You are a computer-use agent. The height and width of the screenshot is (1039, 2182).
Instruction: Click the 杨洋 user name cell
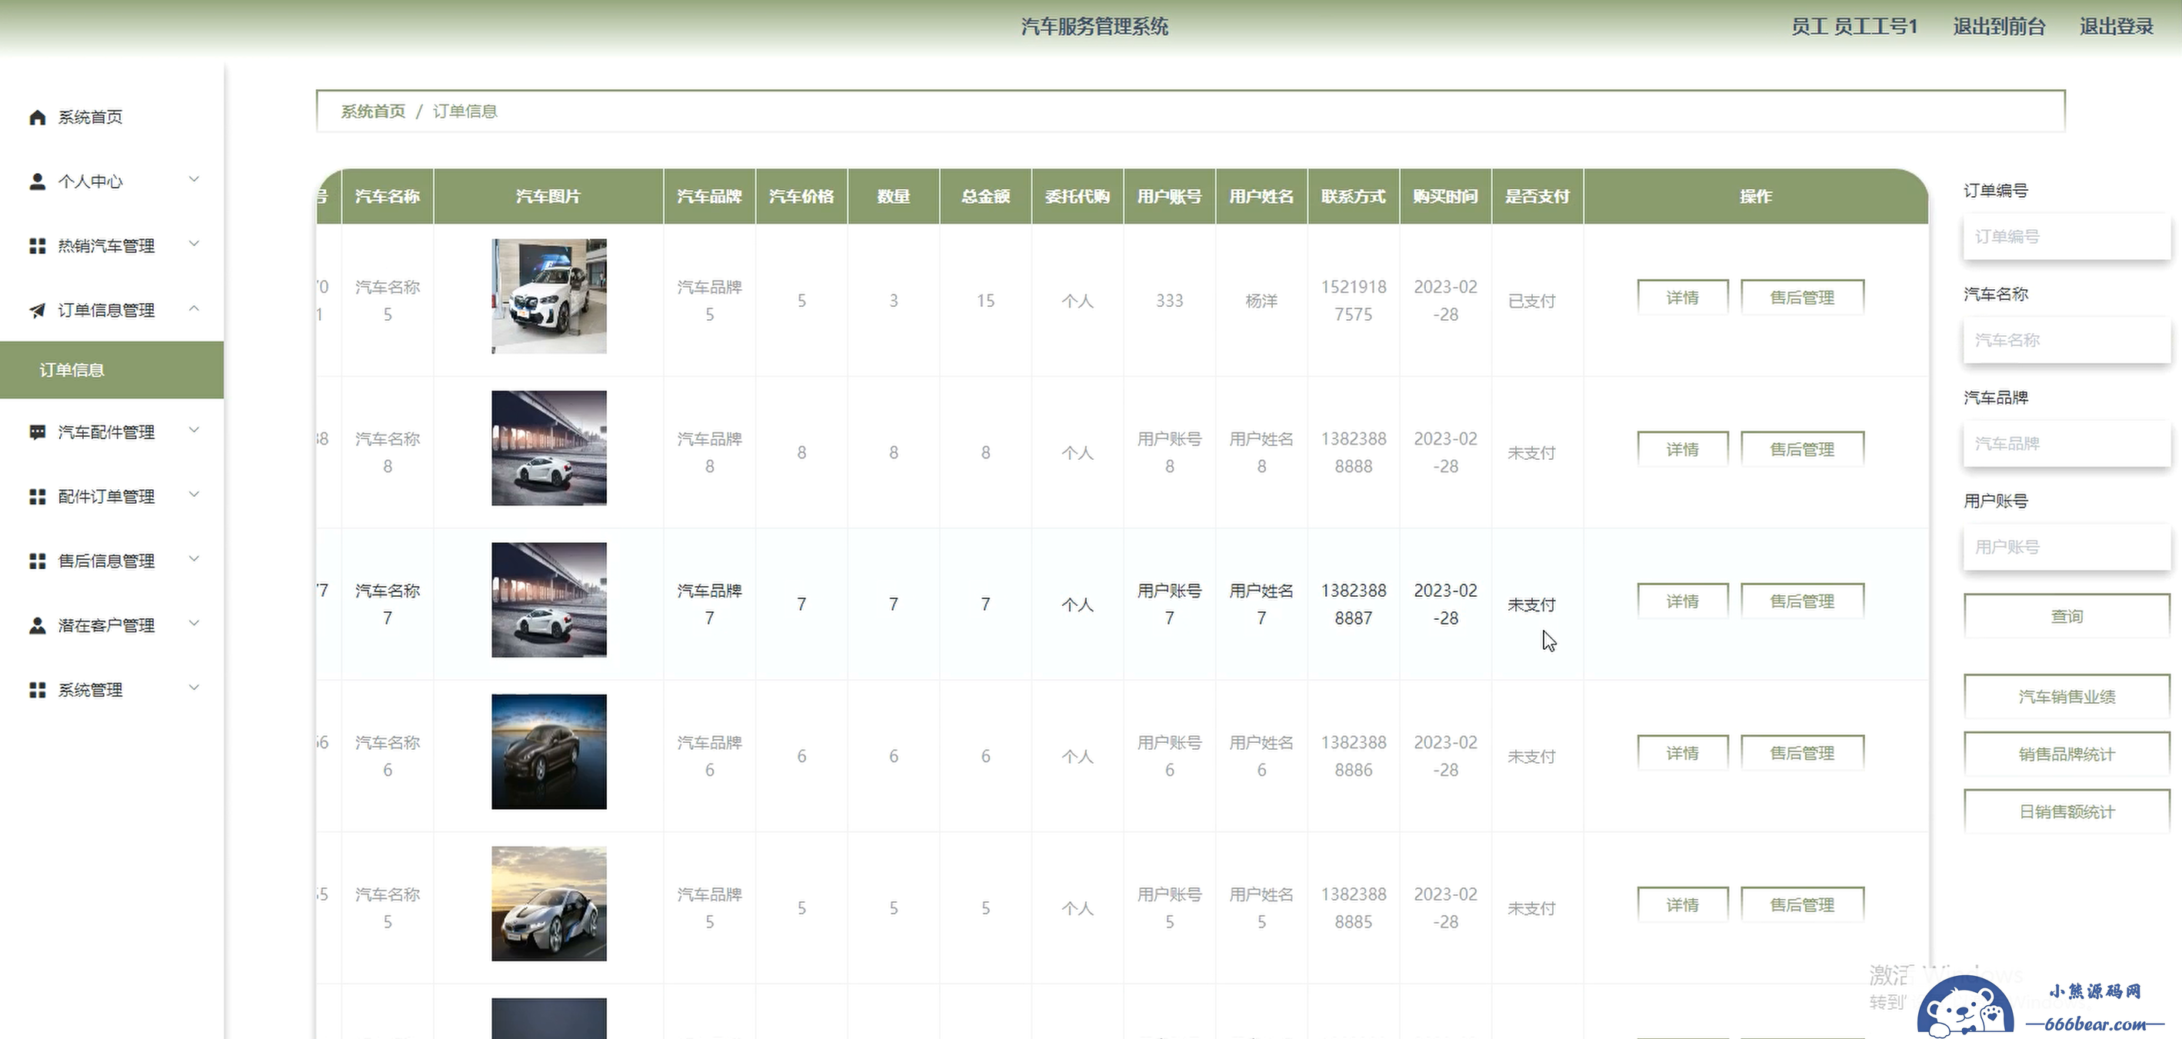click(1261, 301)
